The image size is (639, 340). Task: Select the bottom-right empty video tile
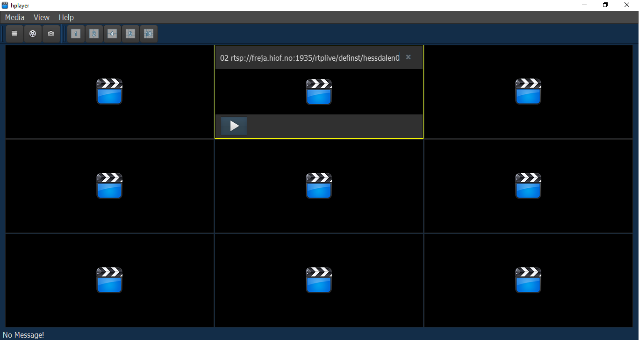528,280
